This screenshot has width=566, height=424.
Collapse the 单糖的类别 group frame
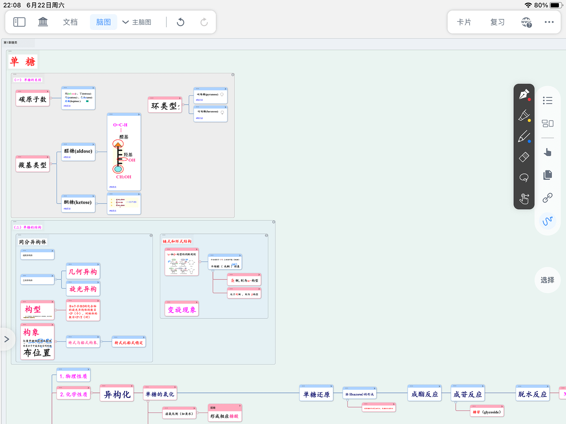pyautogui.click(x=233, y=75)
